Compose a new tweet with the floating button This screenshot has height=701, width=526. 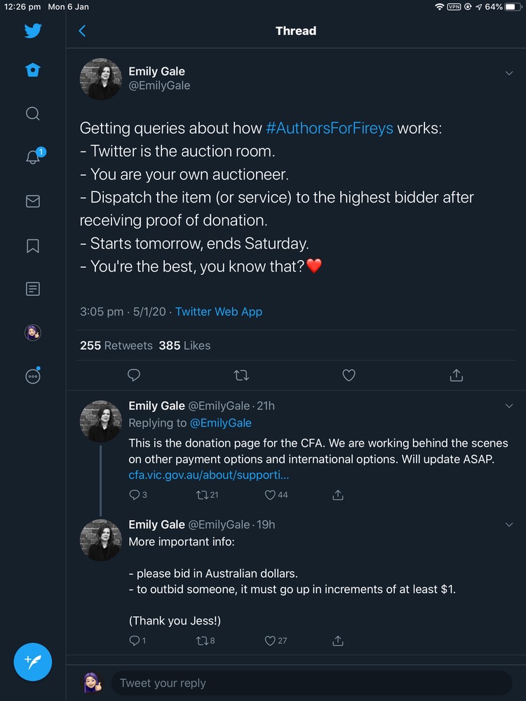(x=33, y=662)
